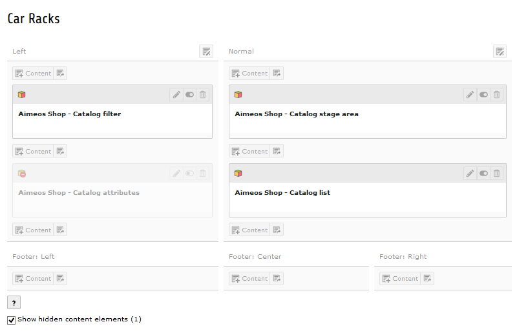The image size is (517, 333).
Task: Open 'Aimeos Shop - Catalog attributes' title
Action: [79, 193]
